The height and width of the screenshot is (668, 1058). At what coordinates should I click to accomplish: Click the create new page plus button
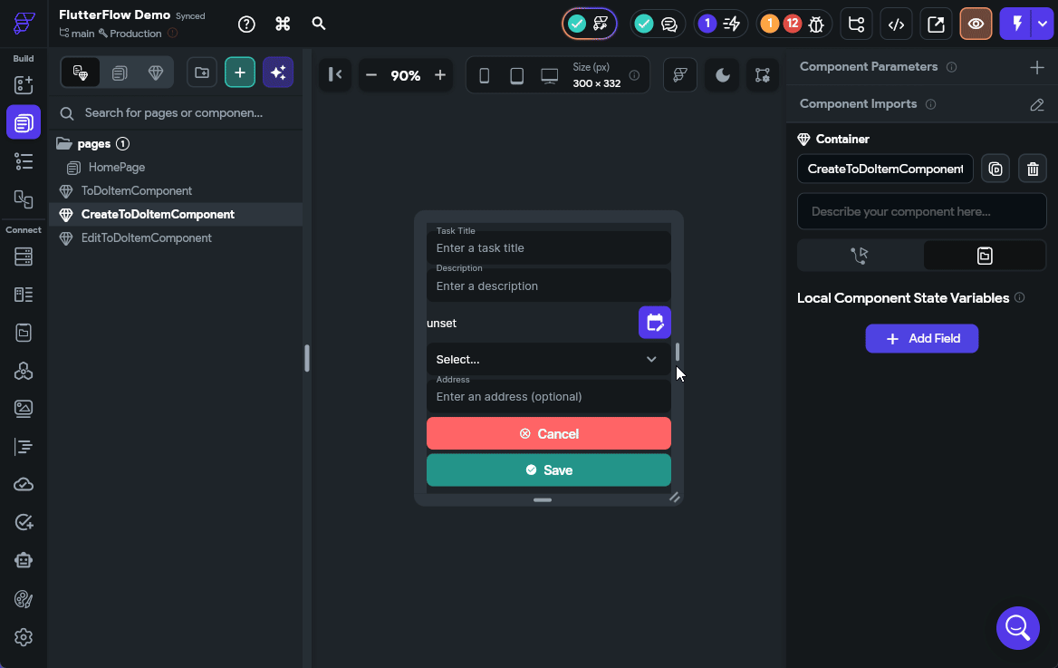[239, 73]
